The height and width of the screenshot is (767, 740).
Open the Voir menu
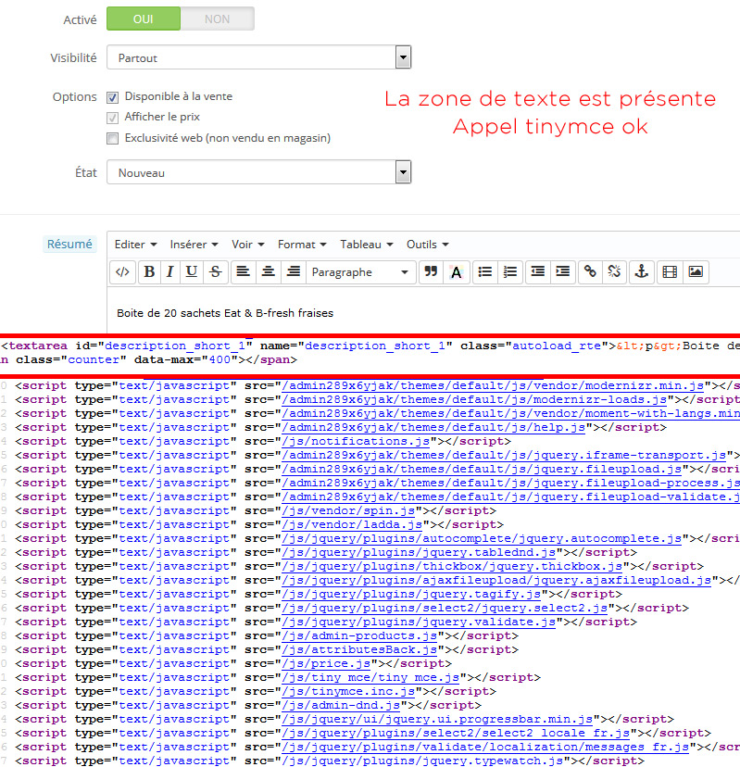point(247,245)
